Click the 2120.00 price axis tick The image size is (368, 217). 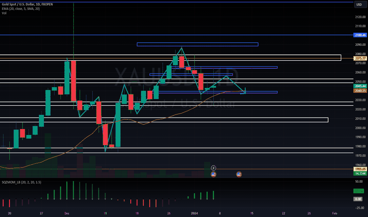(360, 17)
